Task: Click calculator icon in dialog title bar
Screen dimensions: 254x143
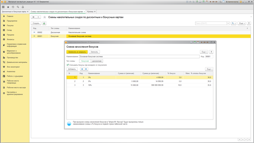Action: coord(195,42)
